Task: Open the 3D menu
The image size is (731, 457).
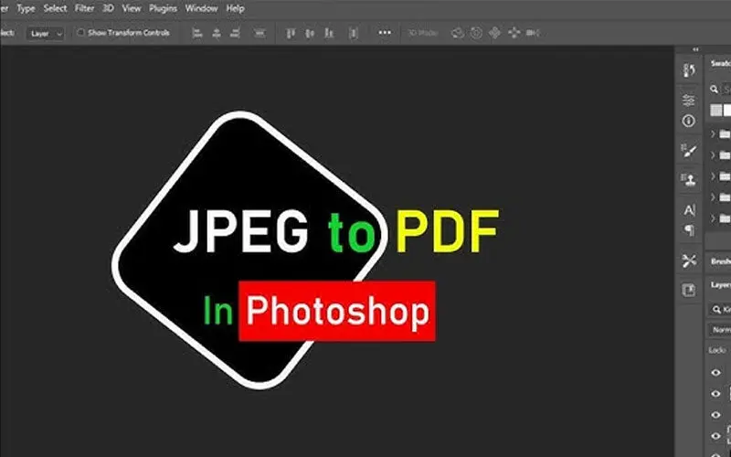Action: (x=108, y=8)
